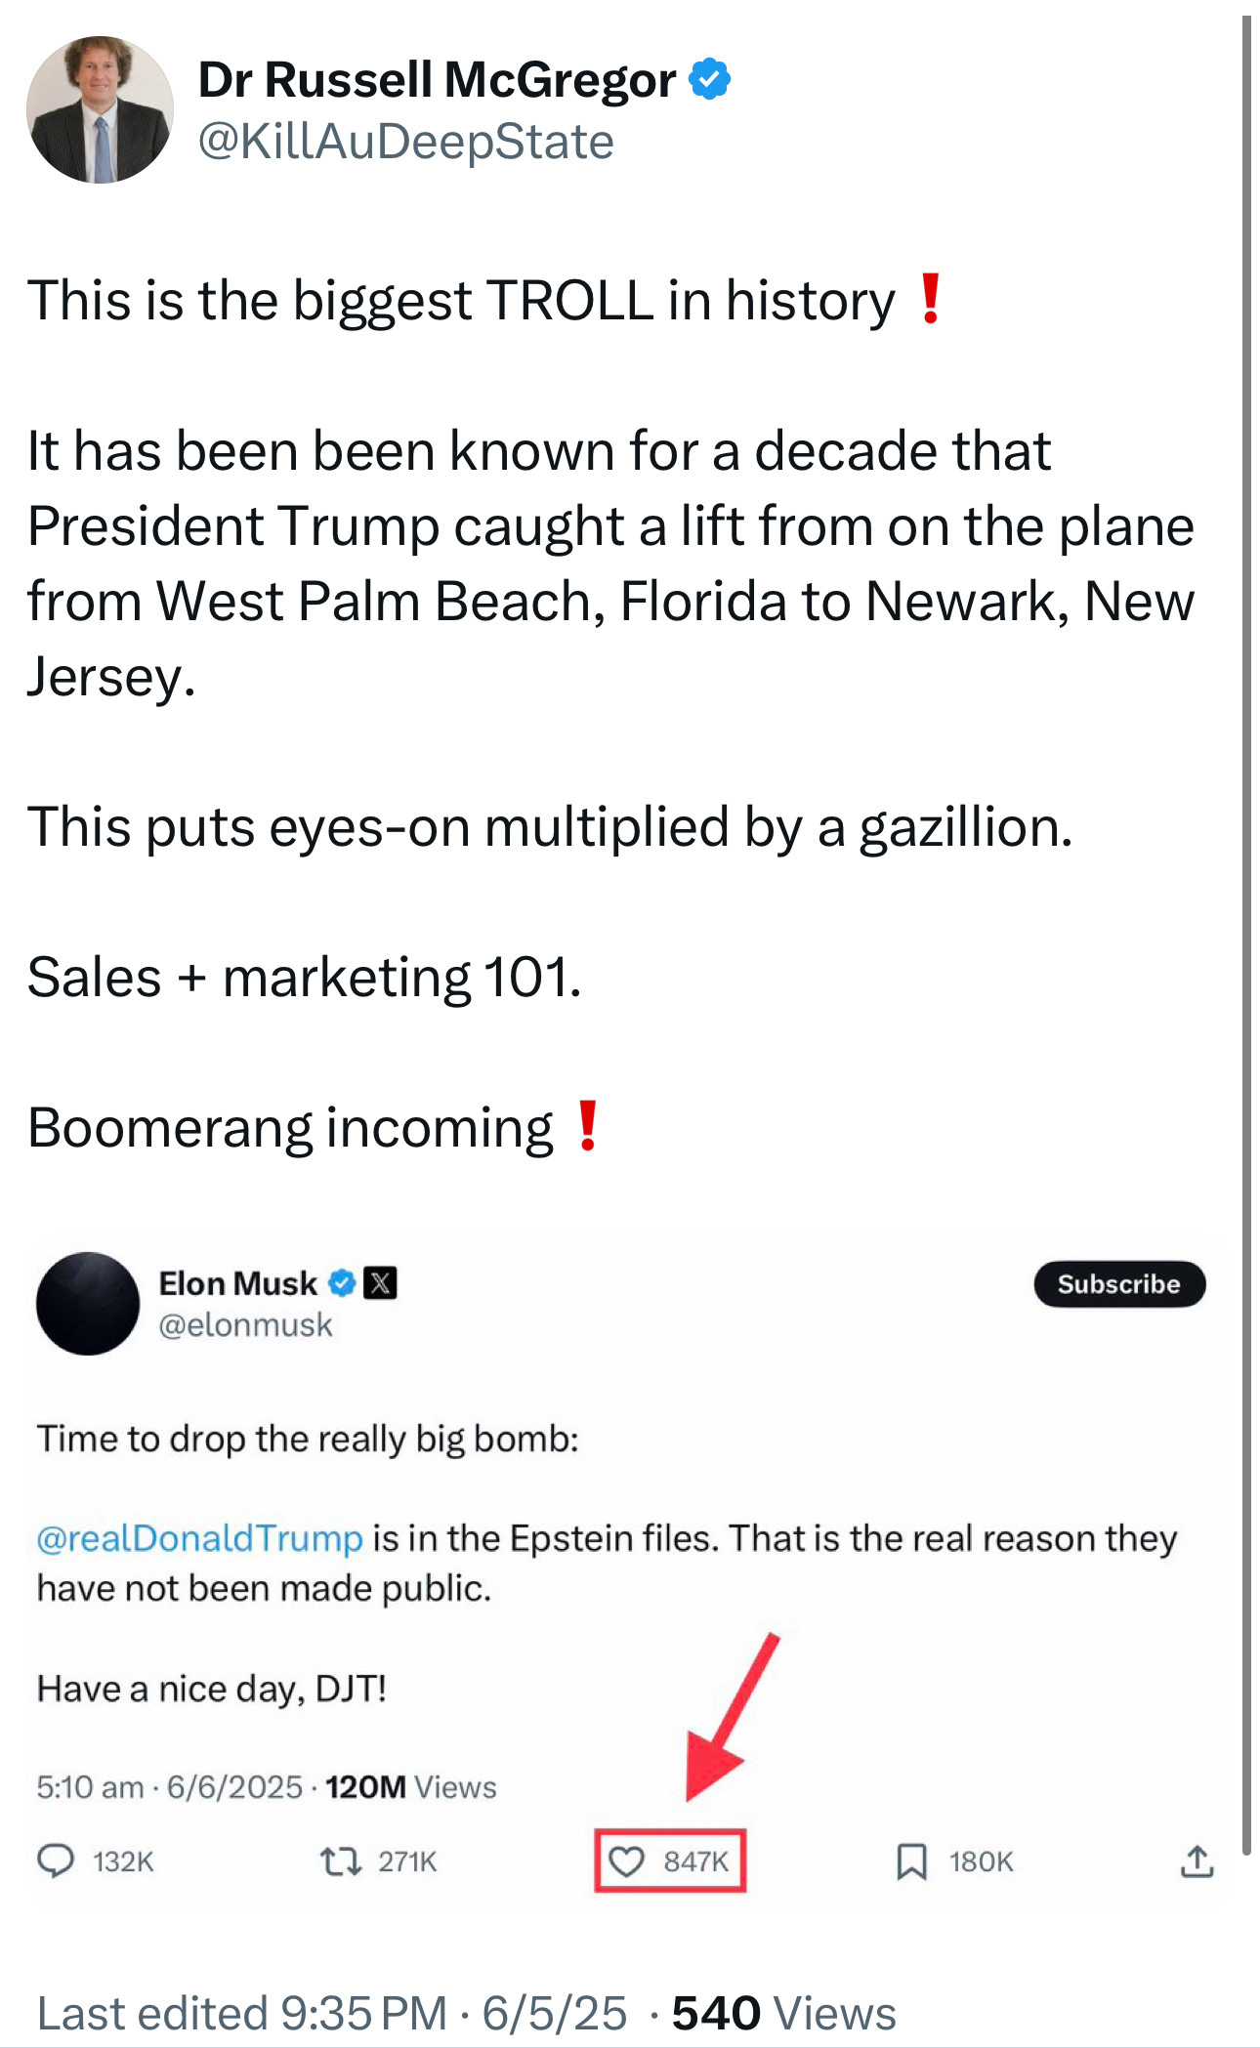Click the 540 Views counter

coord(783,2014)
